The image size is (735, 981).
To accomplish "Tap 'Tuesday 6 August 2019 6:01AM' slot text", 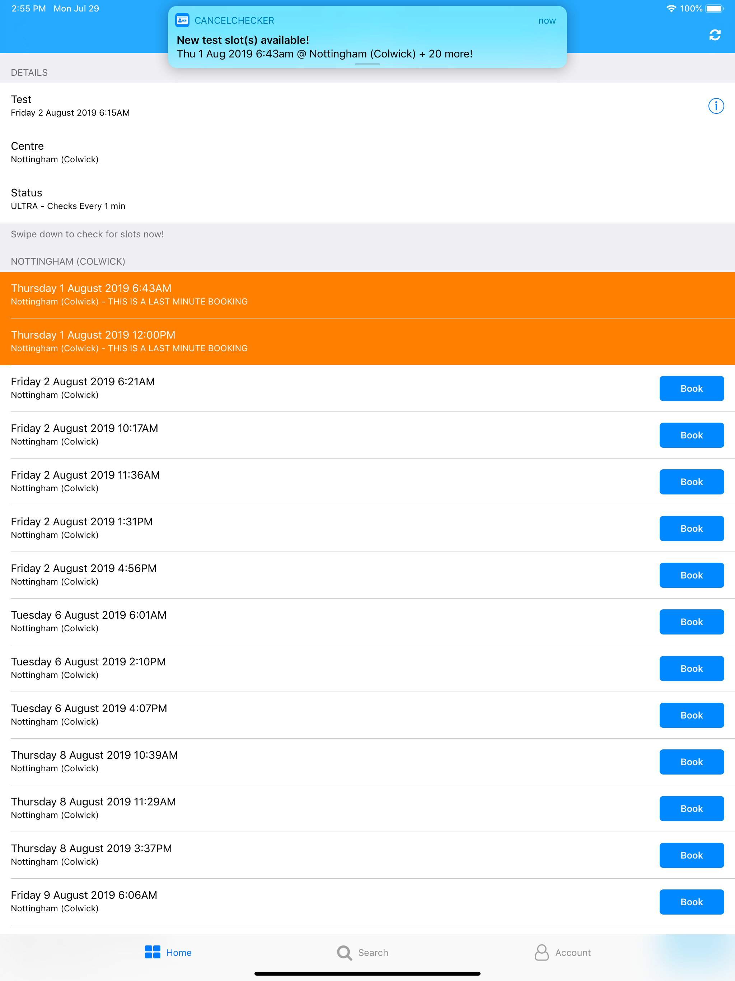I will tap(89, 615).
